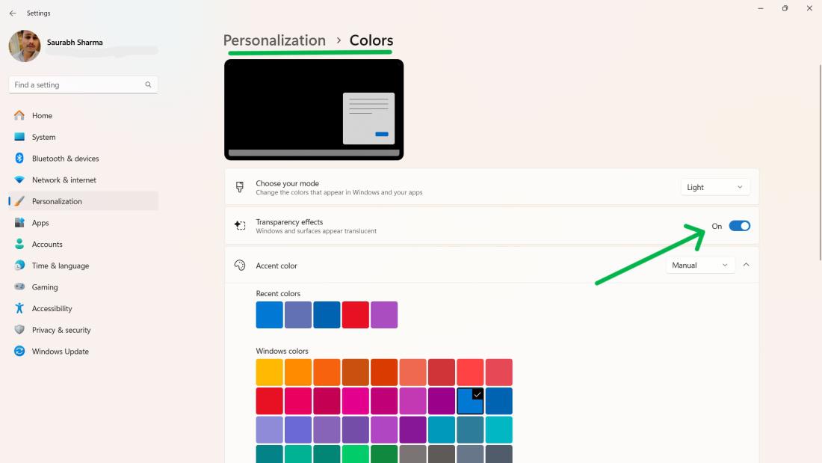Select the purple recent color
The height and width of the screenshot is (463, 822).
click(384, 314)
